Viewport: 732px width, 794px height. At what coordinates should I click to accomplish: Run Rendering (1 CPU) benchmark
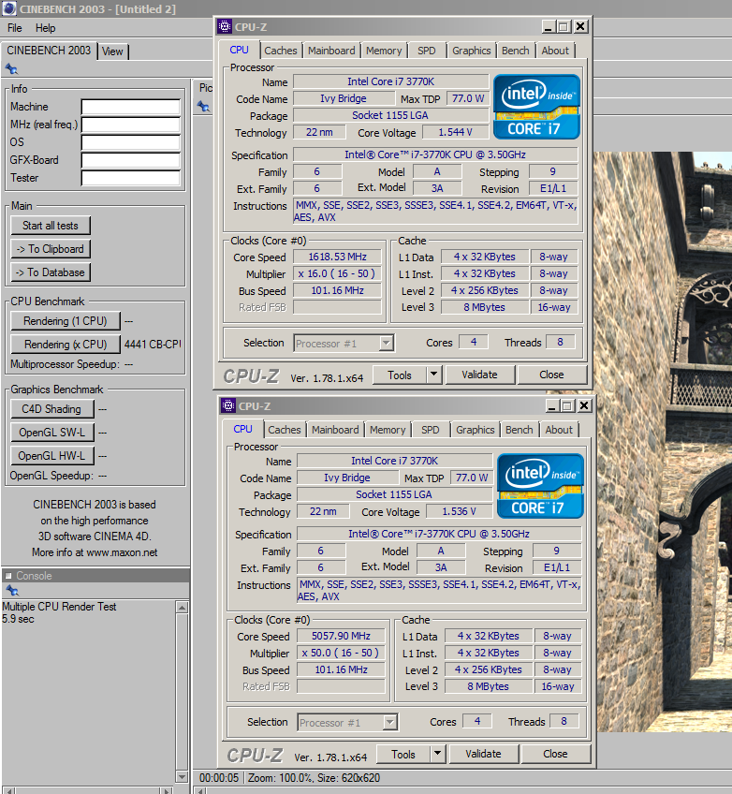(x=66, y=321)
